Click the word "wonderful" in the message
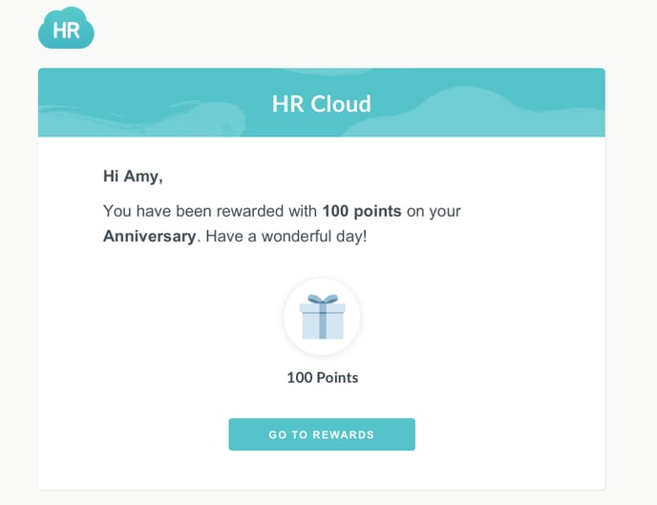The image size is (657, 505). pos(296,236)
